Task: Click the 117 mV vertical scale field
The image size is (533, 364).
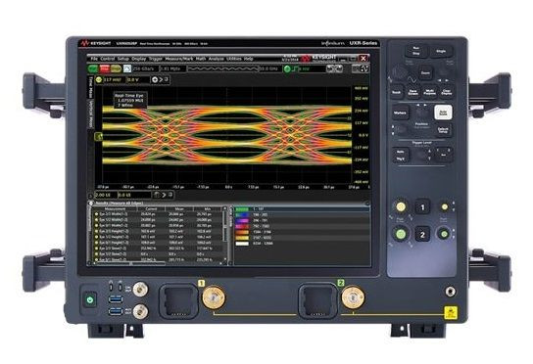Action: (113, 80)
